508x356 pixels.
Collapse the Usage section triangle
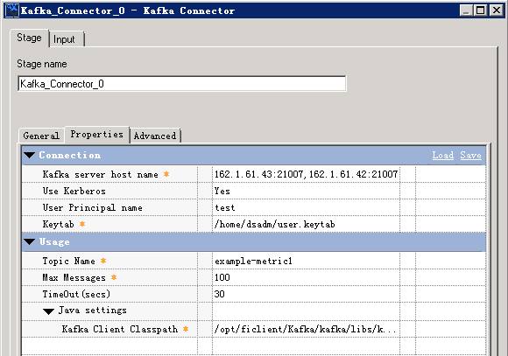tap(30, 242)
